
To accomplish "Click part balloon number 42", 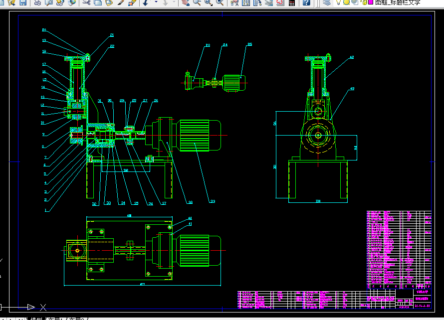I will (x=351, y=57).
